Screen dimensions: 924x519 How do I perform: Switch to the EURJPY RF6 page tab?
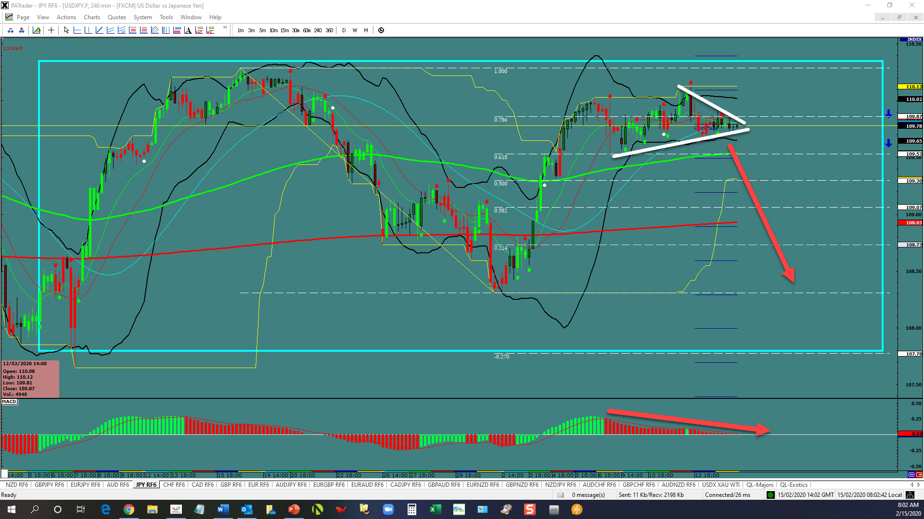[x=85, y=485]
